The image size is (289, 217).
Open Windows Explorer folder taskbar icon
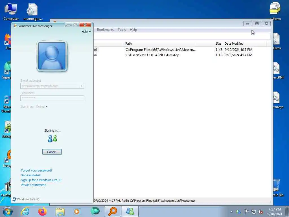click(x=60, y=211)
